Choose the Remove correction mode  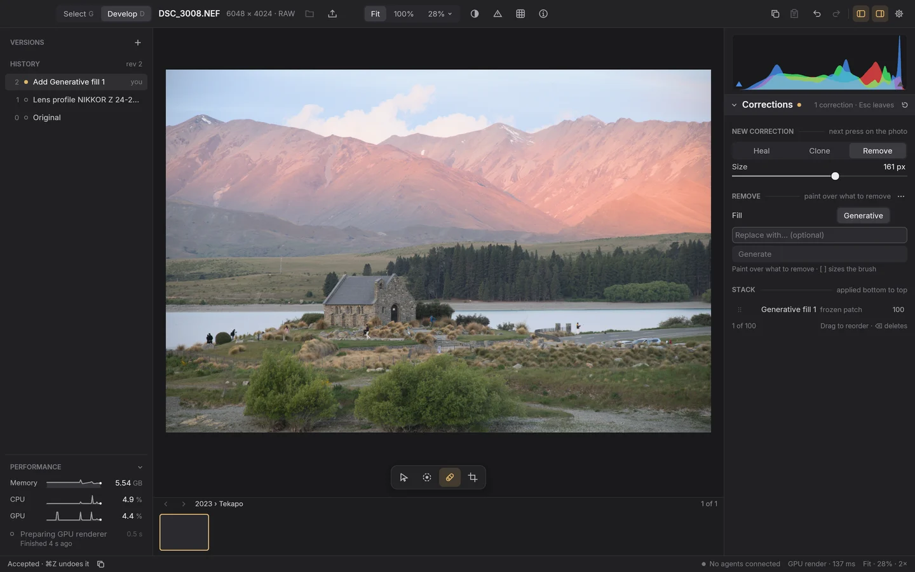pyautogui.click(x=878, y=151)
